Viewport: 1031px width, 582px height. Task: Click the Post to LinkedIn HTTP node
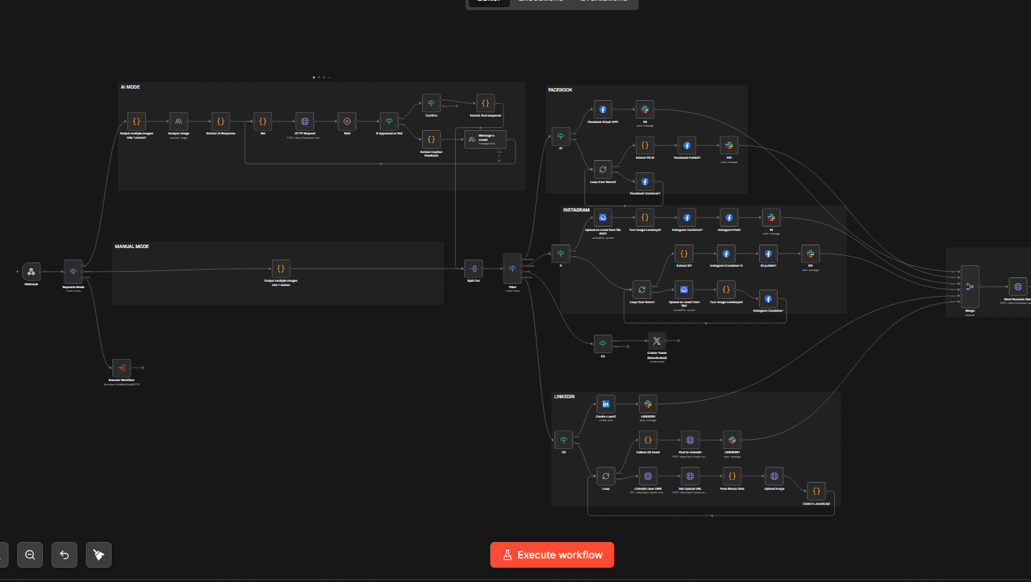pos(690,440)
